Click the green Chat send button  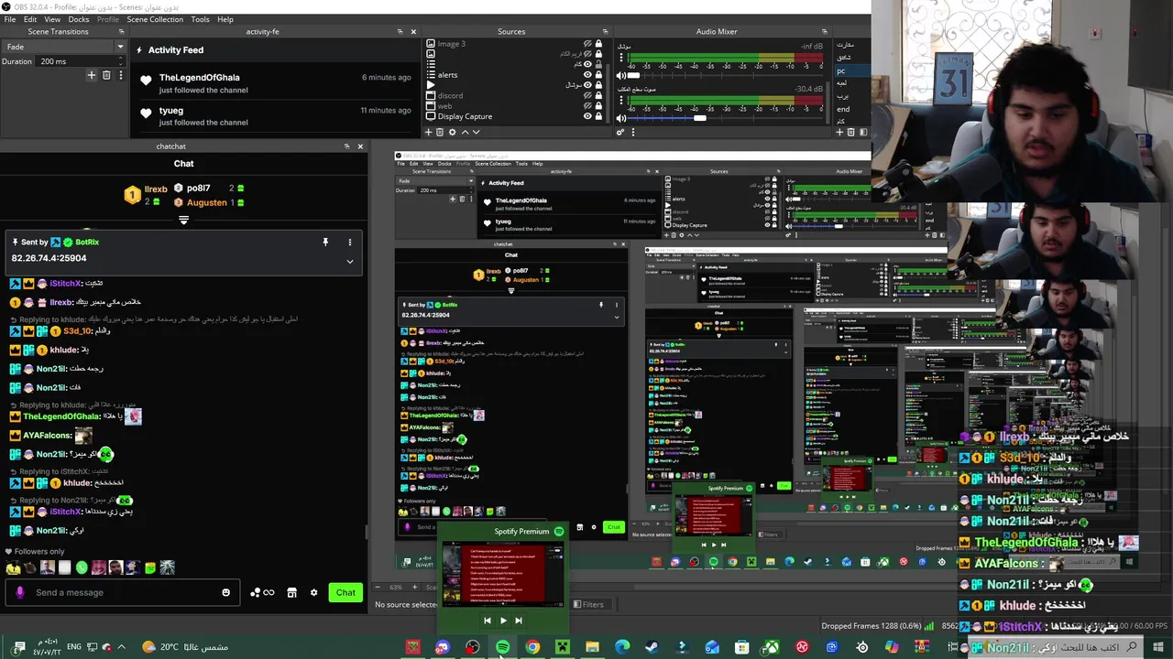click(x=345, y=592)
